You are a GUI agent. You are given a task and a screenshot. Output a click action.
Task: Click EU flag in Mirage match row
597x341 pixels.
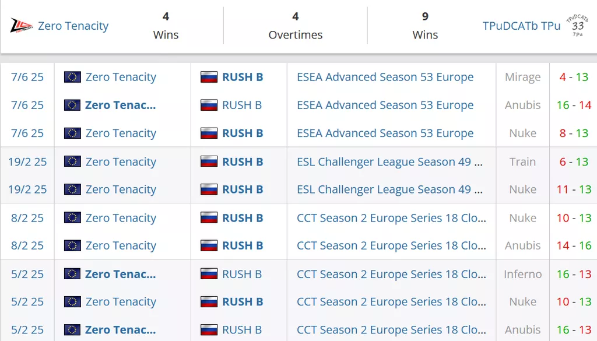coord(72,77)
